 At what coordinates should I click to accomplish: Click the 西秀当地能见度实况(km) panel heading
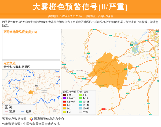pos(20,32)
